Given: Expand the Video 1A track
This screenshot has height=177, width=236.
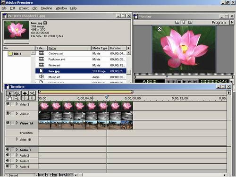Looking at the screenshot, I should [17, 123].
